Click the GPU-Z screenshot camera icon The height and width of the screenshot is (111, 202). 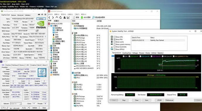pyautogui.click(x=39, y=15)
